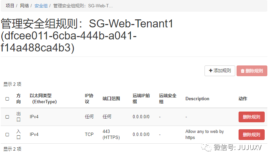Toggle the select-all checkbox in table header
270x159 pixels.
[7, 99]
